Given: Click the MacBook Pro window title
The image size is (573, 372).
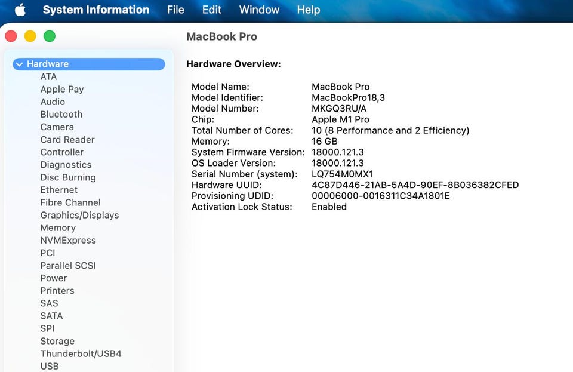Looking at the screenshot, I should click(221, 36).
